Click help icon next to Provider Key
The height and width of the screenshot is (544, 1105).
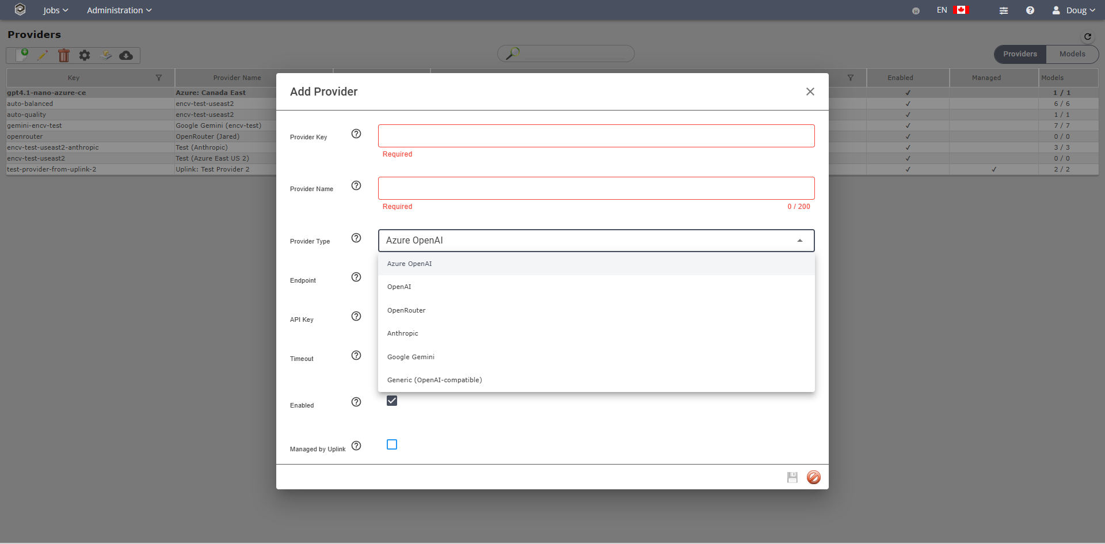tap(356, 134)
